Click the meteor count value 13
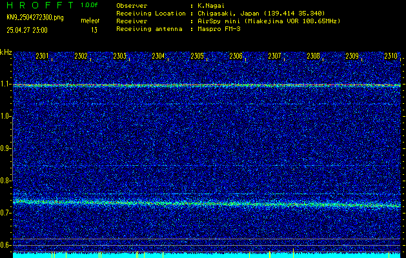Image resolution: width=406 pixels, height=258 pixels. click(94, 30)
